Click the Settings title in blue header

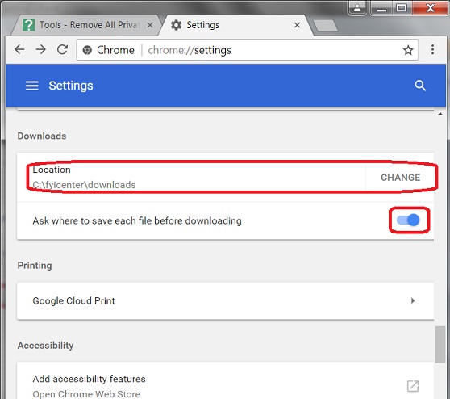pyautogui.click(x=71, y=86)
